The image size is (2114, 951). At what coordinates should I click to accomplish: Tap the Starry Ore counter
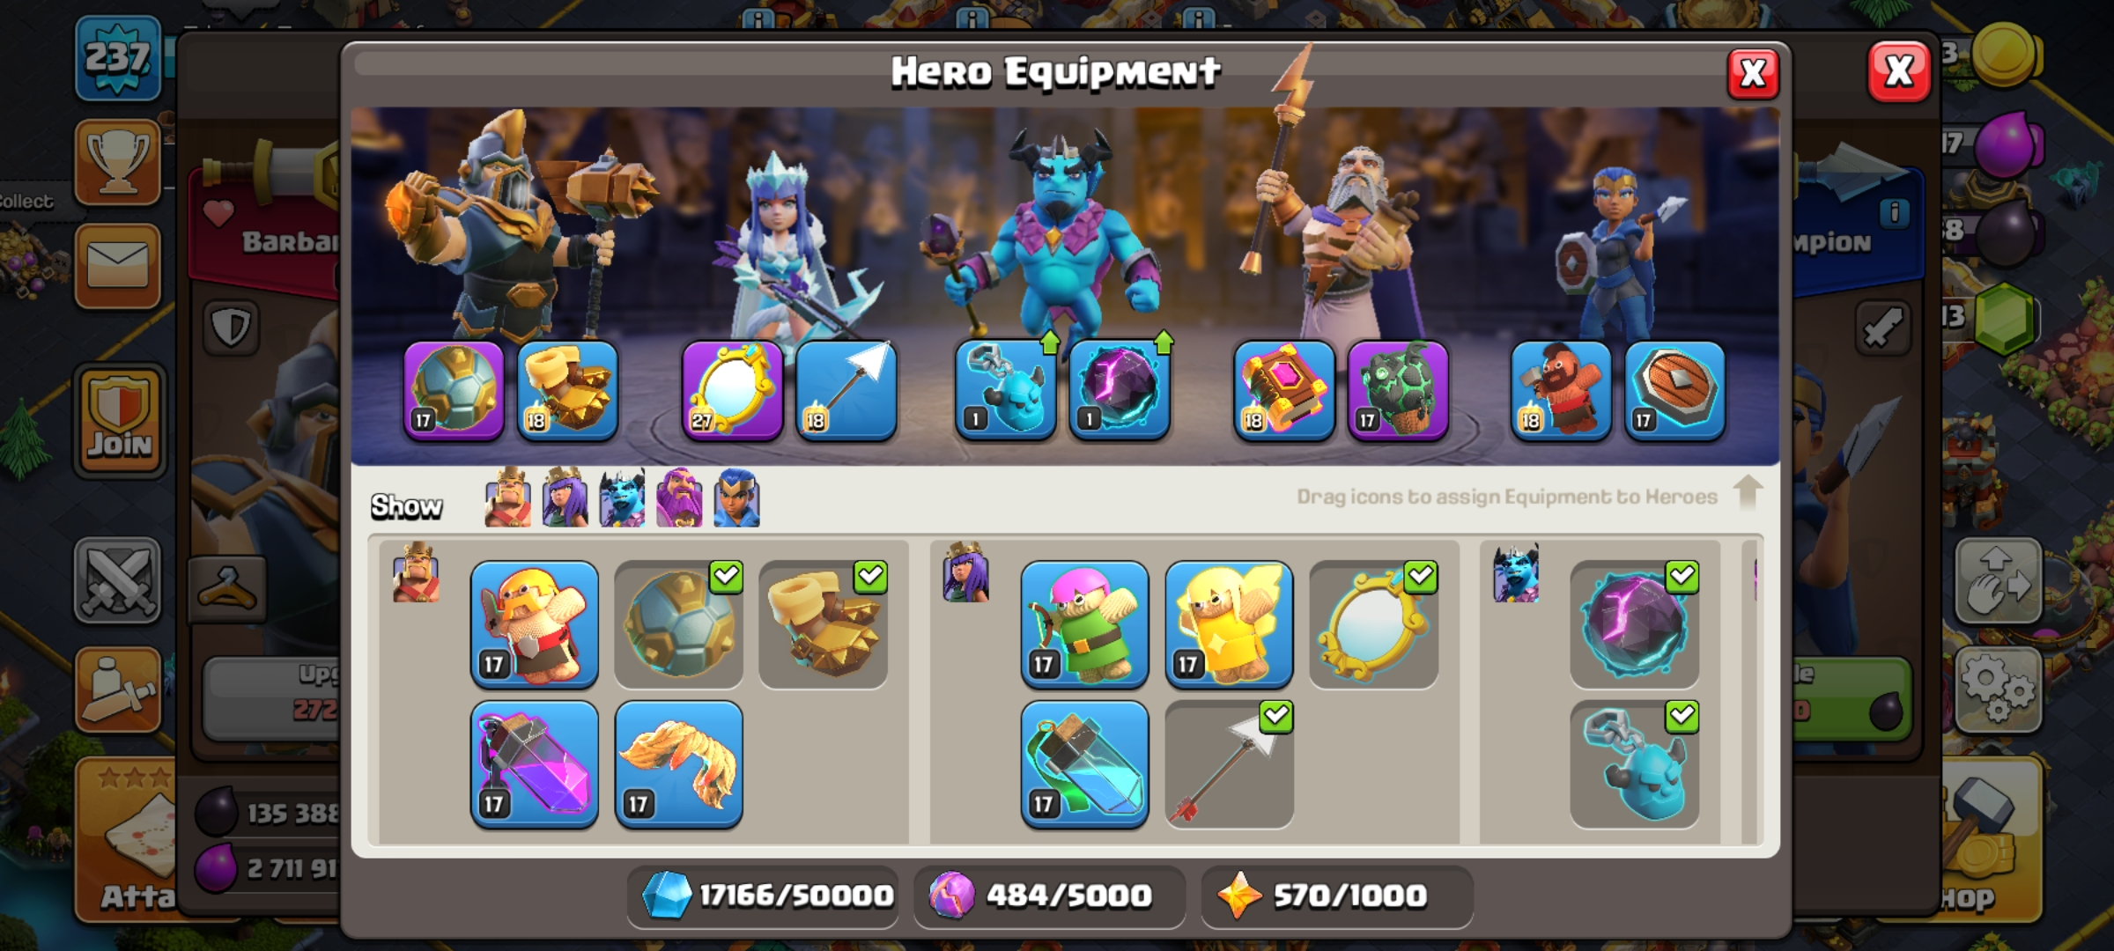[1337, 896]
